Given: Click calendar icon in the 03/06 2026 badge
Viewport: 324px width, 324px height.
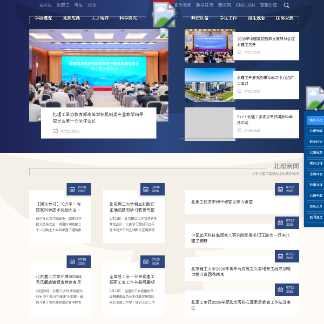Looking at the screenshot, I should [x=146, y=189].
